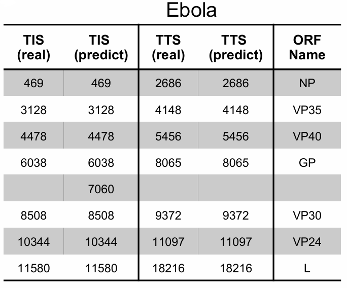Click the VP40 ORF name cell
347x288 pixels.
(307, 136)
